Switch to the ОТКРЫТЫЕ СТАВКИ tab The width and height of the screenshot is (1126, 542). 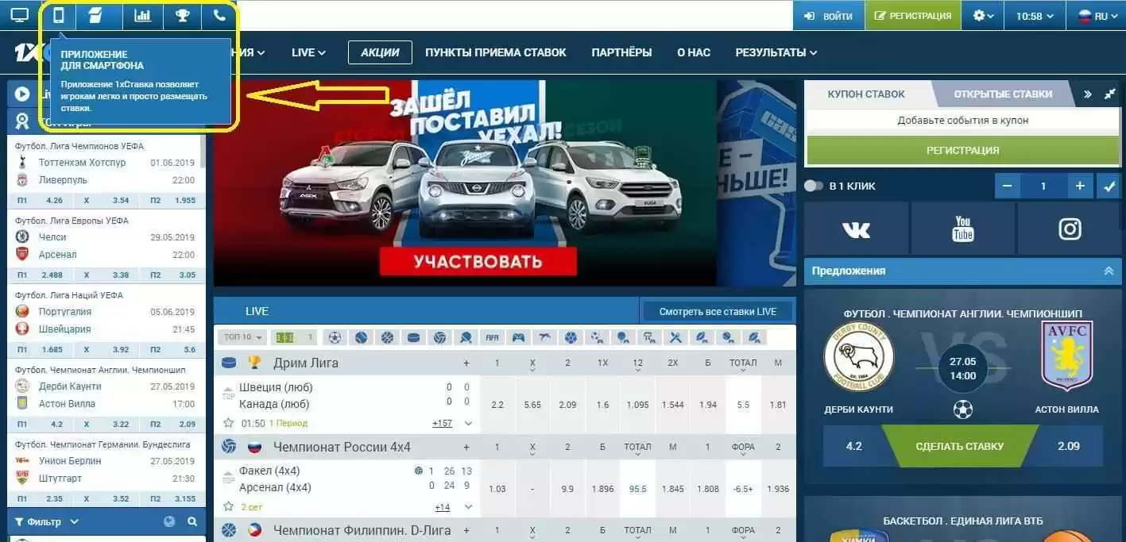[x=1003, y=94]
